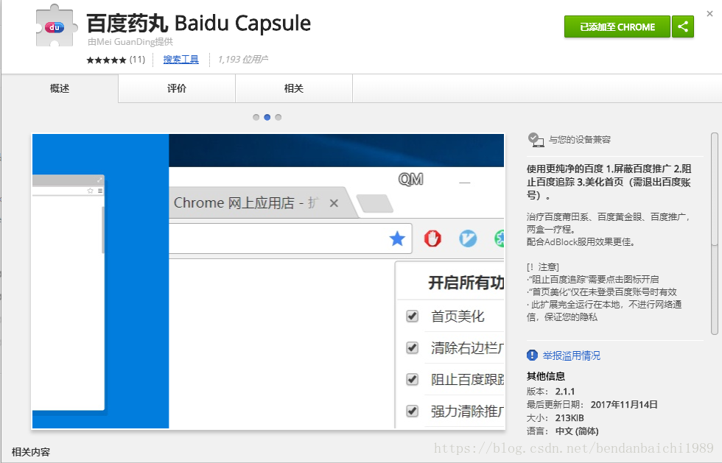The width and height of the screenshot is (722, 463).
Task: Switch to the 概述 tab
Action: click(x=60, y=88)
